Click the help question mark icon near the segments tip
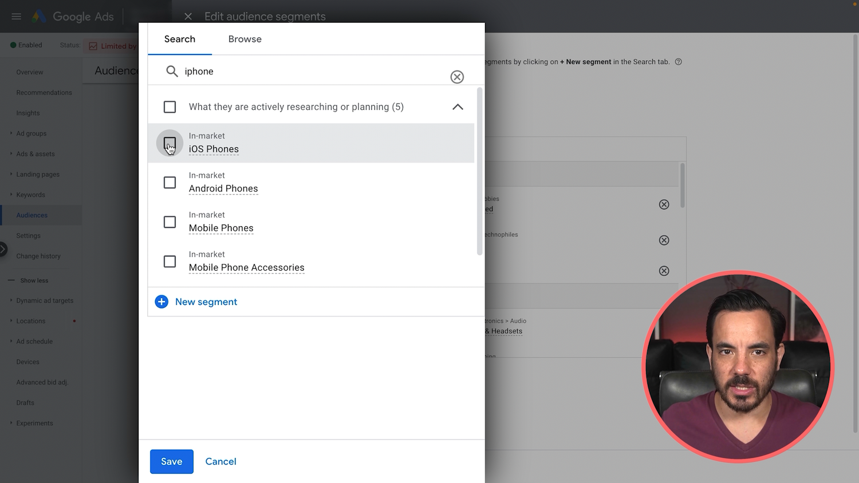This screenshot has height=483, width=859. pyautogui.click(x=678, y=61)
